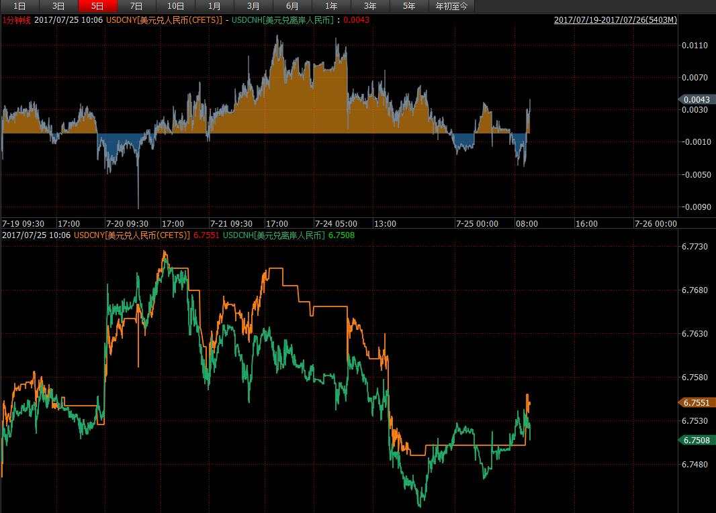Click the 7-24 05:00 time axis label

(336, 224)
